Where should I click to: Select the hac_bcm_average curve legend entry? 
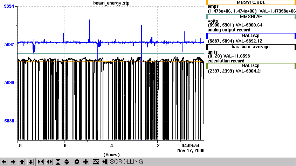click(x=251, y=47)
